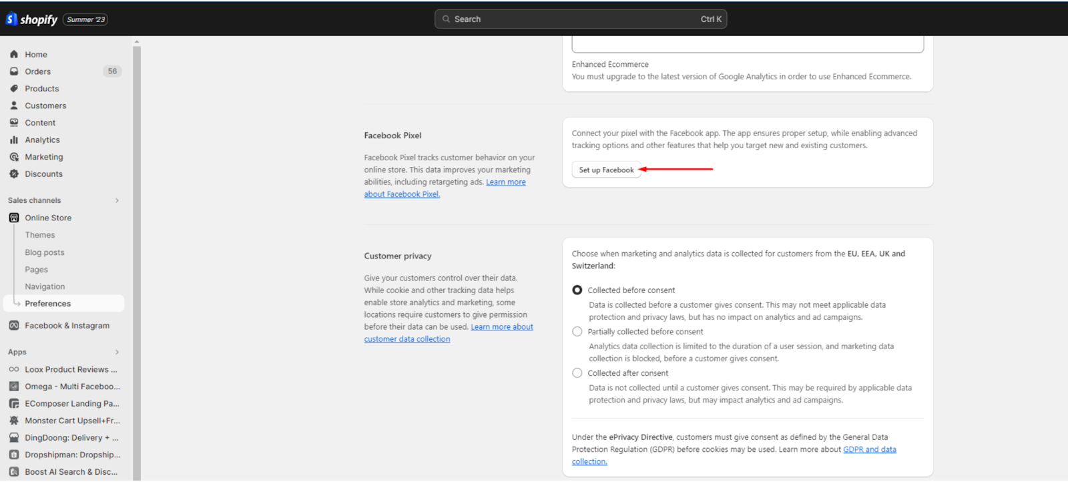
Task: Click the Dropshipman app icon
Action: pyautogui.click(x=14, y=455)
